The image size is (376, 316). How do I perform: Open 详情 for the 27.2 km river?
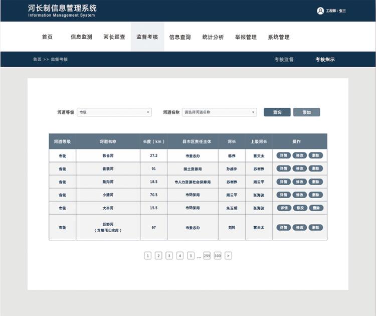point(283,155)
